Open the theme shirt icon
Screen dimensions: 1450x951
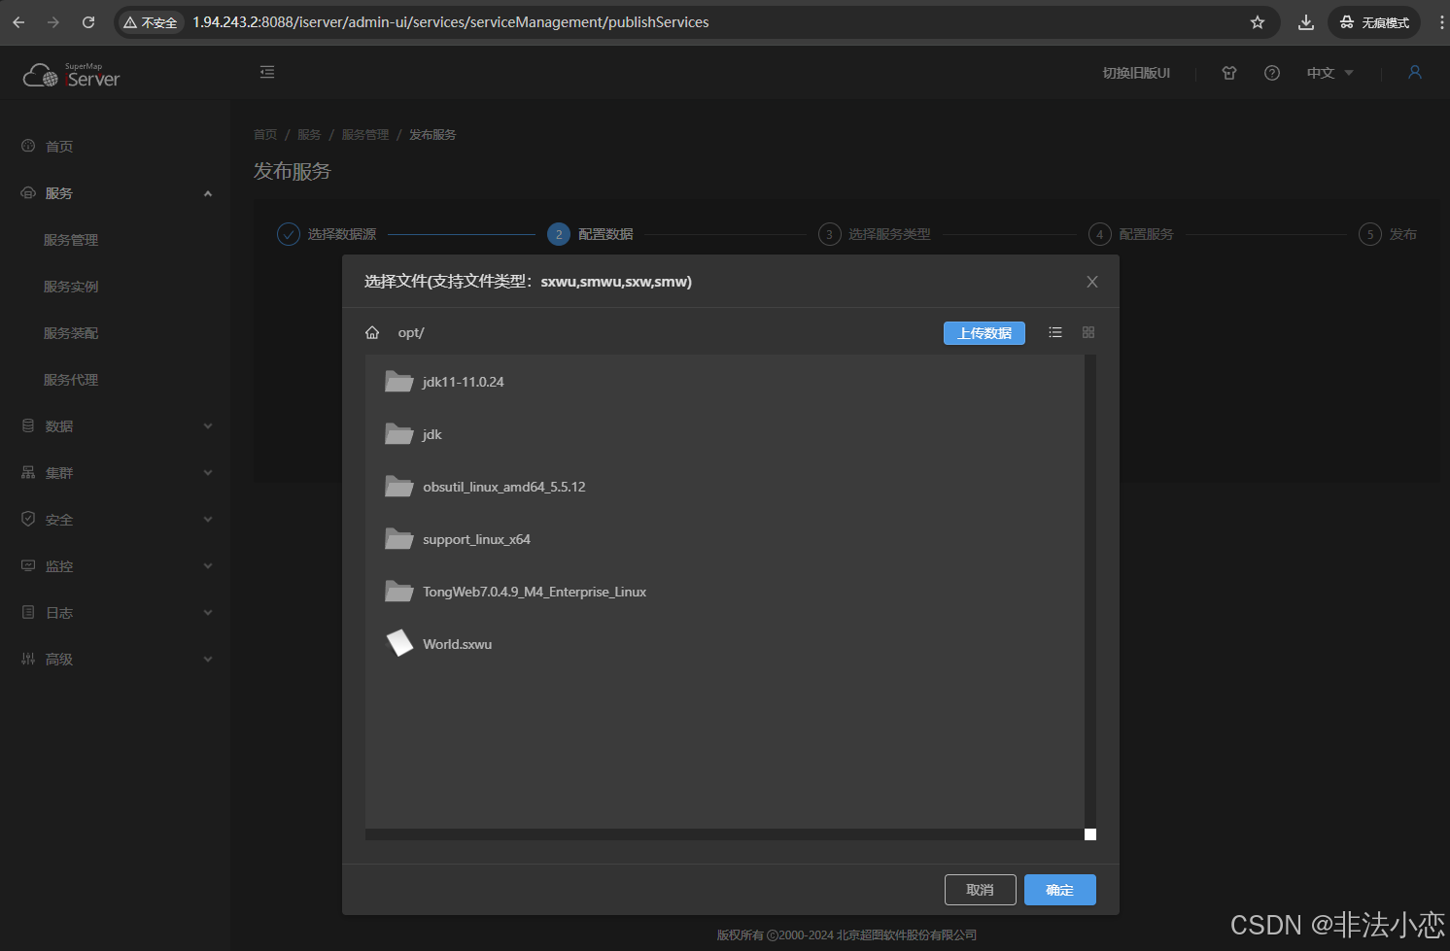pos(1229,73)
